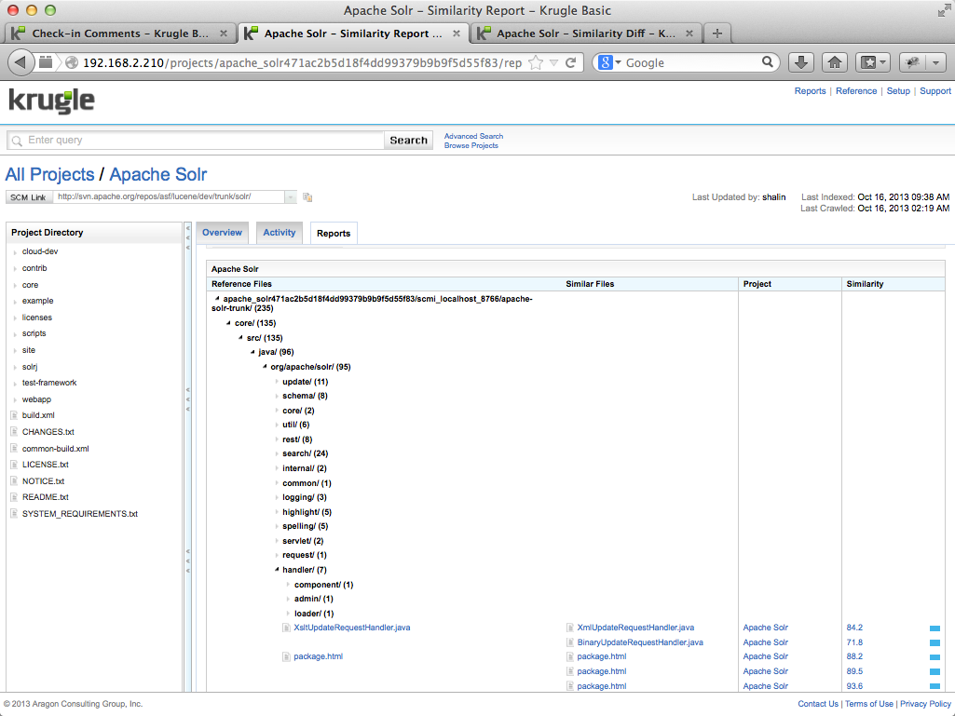Open Reports in top navigation

click(810, 91)
